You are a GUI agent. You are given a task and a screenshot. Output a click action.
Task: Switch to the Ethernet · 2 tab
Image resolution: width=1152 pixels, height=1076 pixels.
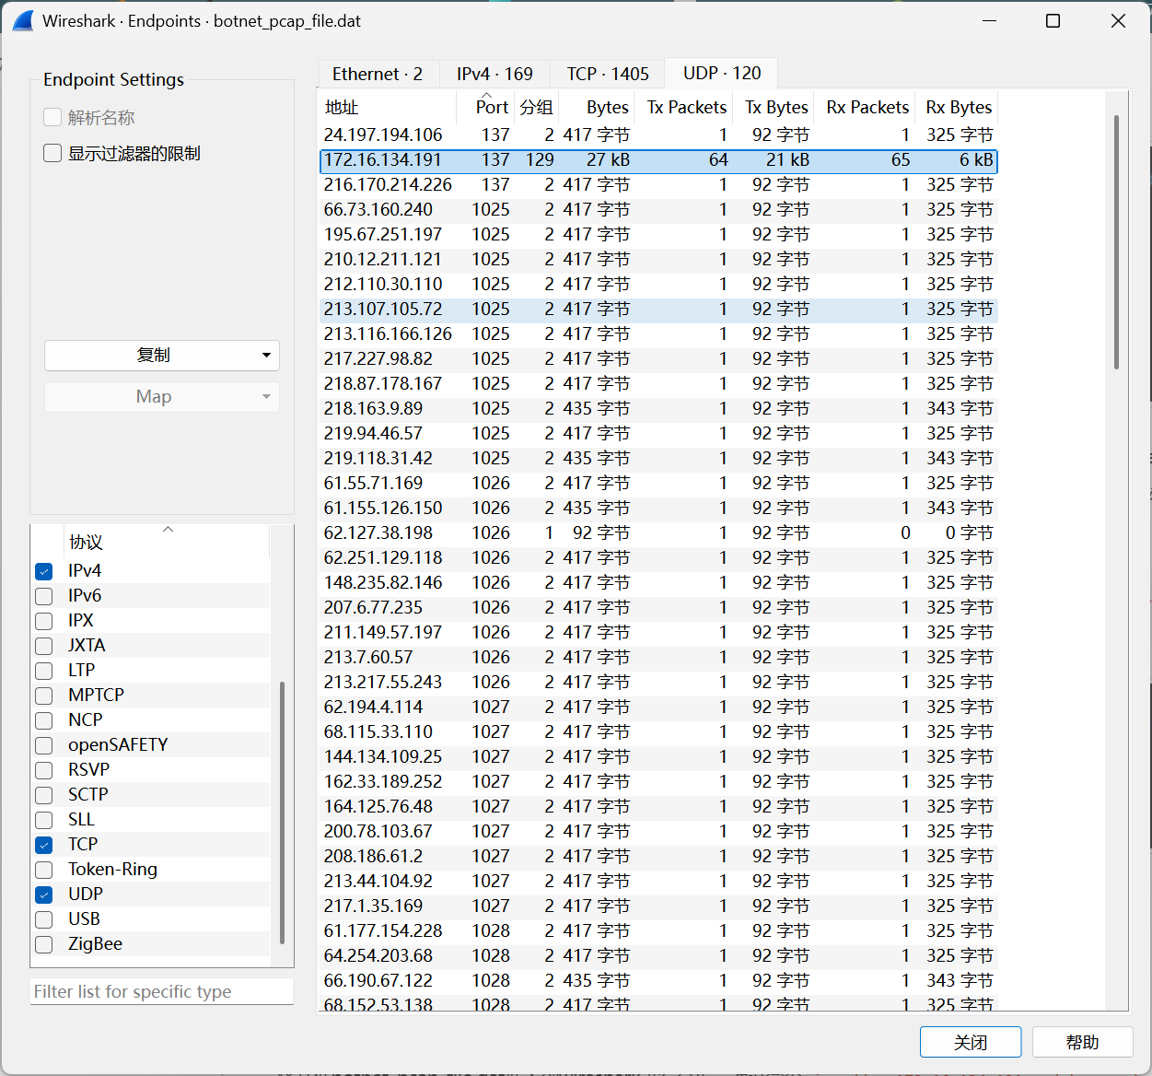coord(378,74)
